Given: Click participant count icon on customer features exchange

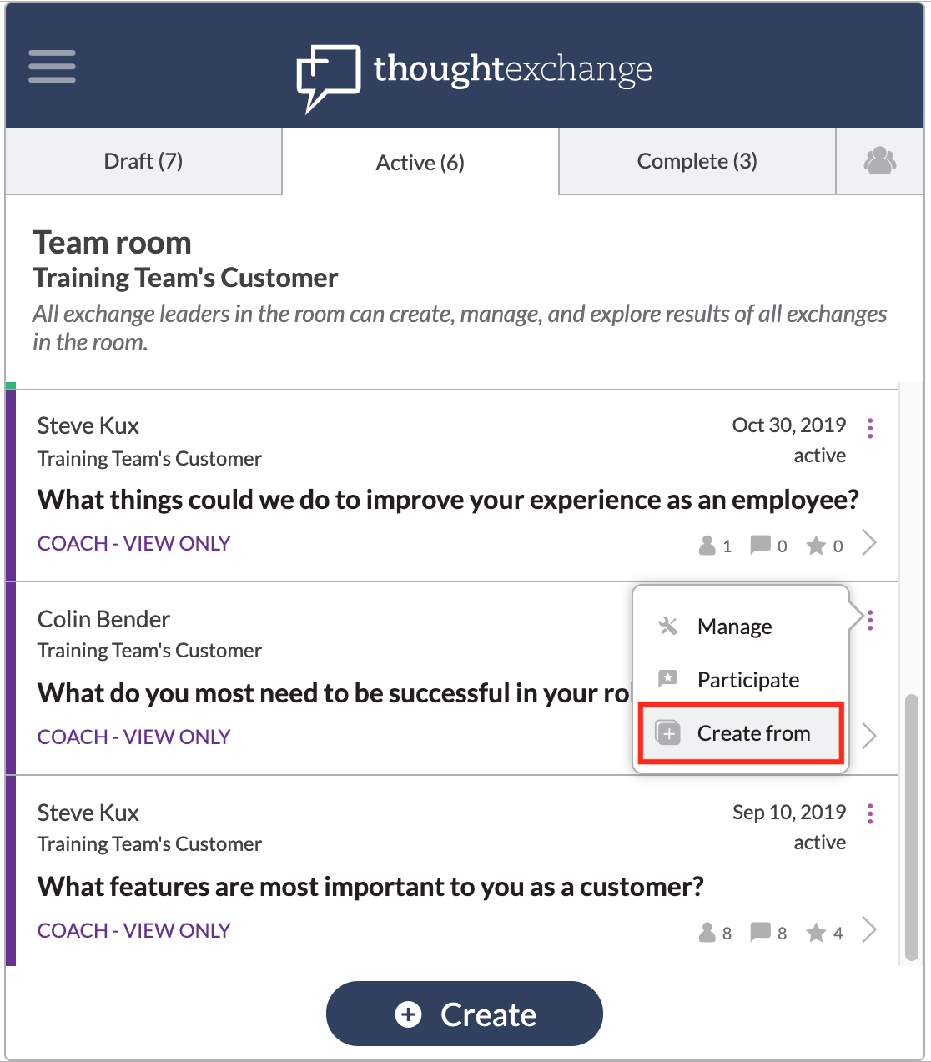Looking at the screenshot, I should pyautogui.click(x=707, y=932).
